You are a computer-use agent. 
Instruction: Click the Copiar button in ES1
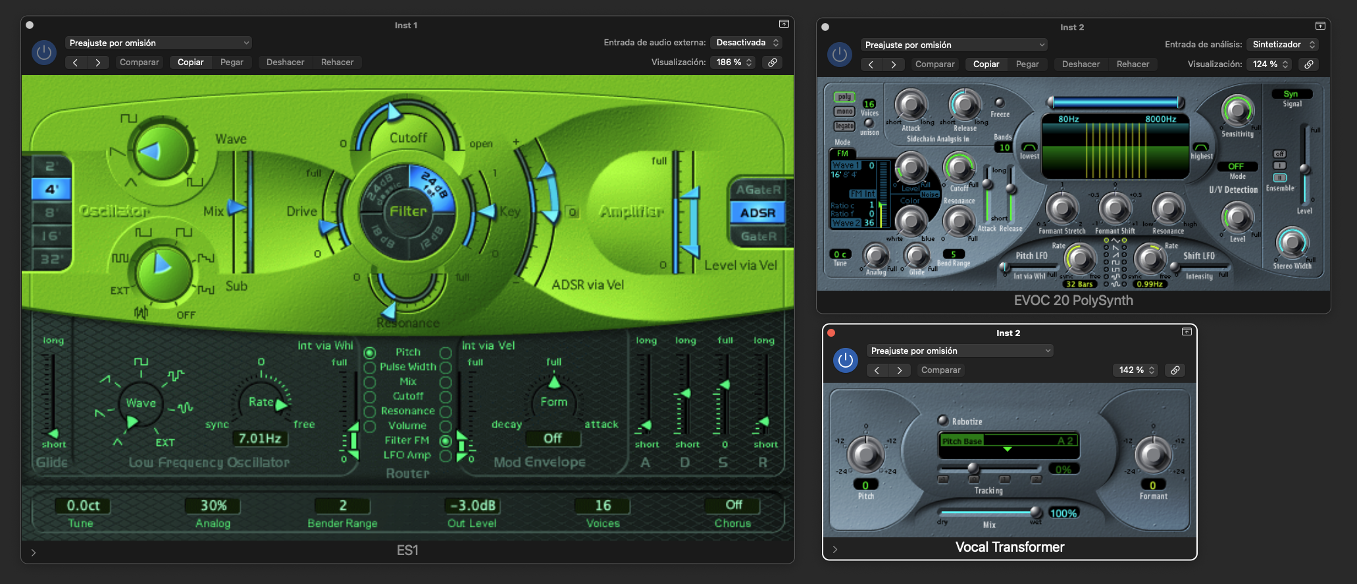pos(190,62)
